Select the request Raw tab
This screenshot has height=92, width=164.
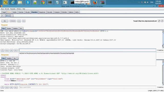pos(4,28)
